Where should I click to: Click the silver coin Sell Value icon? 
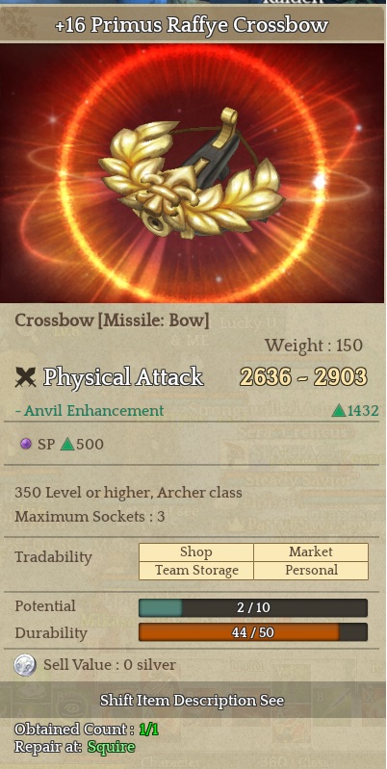25,665
